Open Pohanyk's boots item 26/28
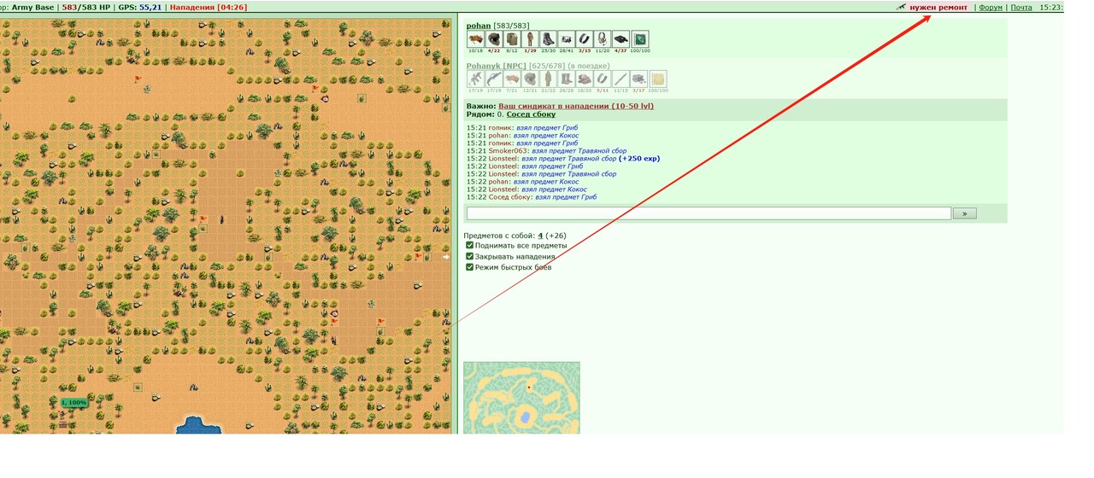Screen dimensions: 1094x478 567,79
